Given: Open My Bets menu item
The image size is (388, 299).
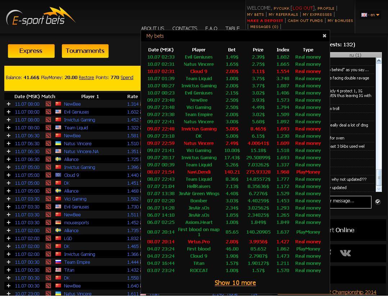Looking at the screenshot, I should click(x=255, y=15).
